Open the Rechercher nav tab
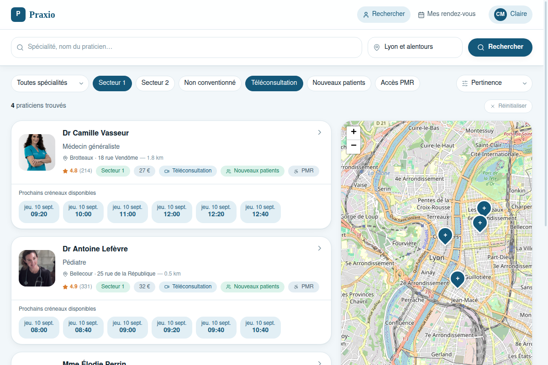The image size is (548, 365). click(x=384, y=14)
